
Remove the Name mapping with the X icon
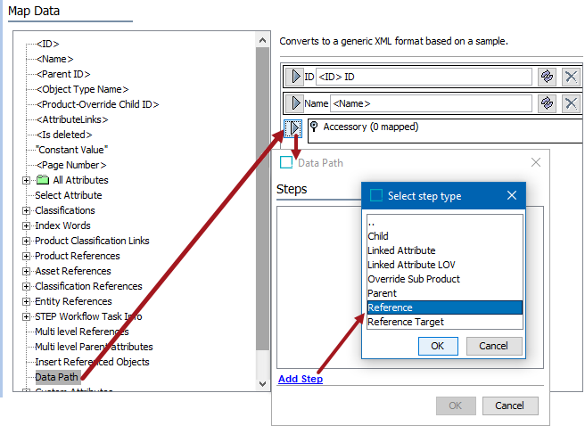point(571,103)
